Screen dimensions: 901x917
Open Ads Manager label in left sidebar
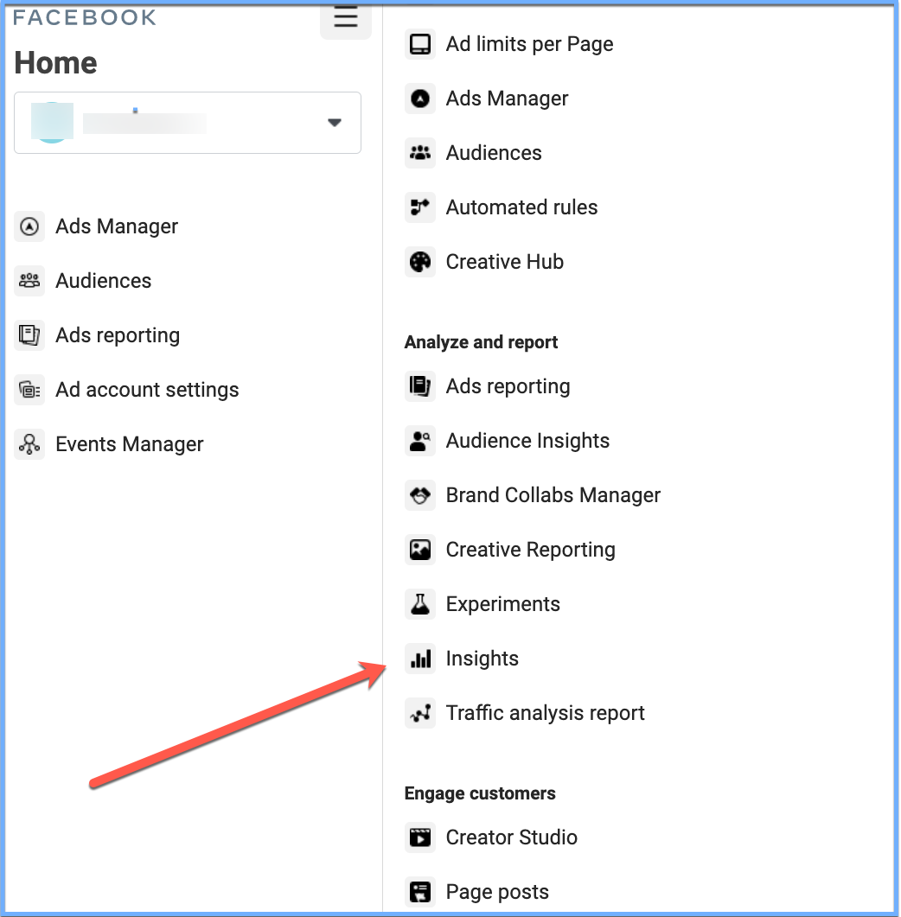click(117, 226)
